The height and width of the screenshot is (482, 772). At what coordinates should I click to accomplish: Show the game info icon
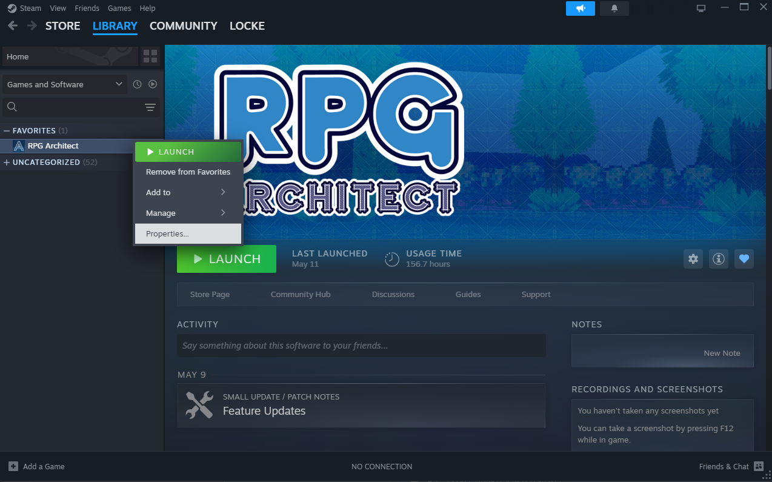tap(719, 259)
